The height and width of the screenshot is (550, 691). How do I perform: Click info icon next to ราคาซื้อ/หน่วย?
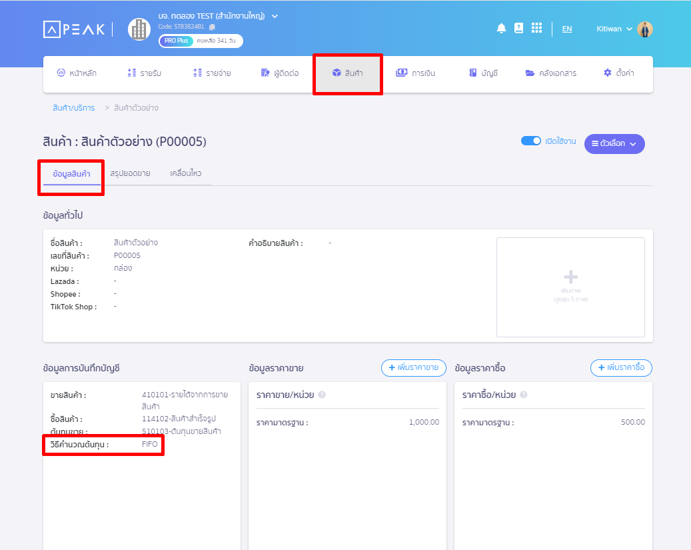pos(523,395)
